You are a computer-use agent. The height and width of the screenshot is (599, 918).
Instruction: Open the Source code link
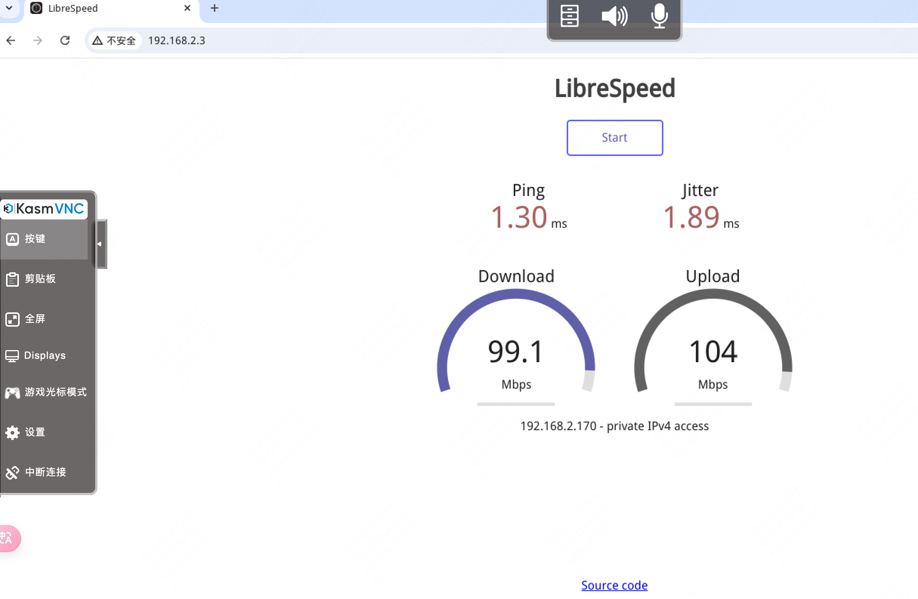coord(614,585)
